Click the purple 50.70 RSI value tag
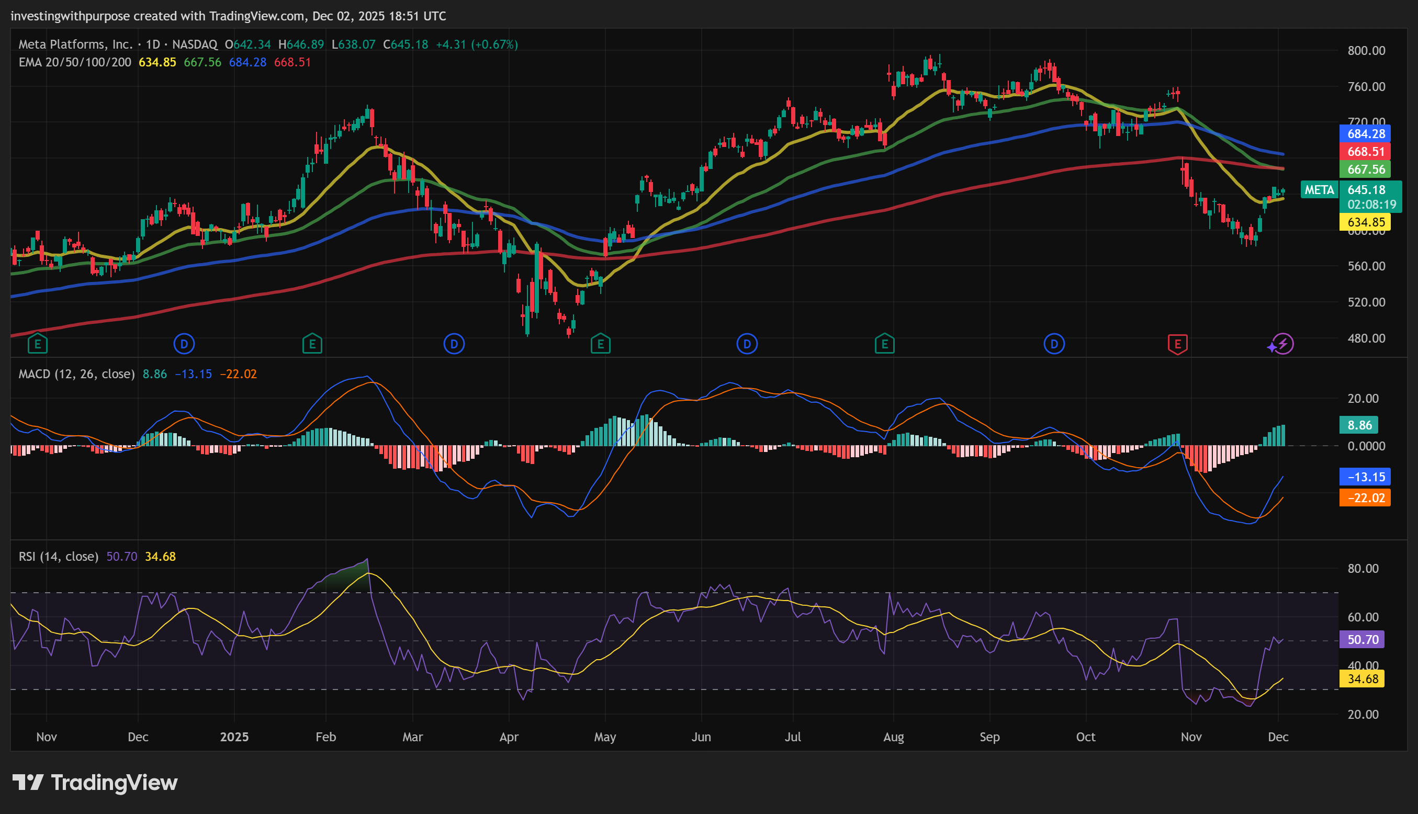This screenshot has width=1418, height=814. [1361, 639]
